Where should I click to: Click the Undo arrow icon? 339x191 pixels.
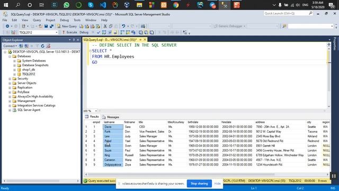pyautogui.click(x=123, y=26)
